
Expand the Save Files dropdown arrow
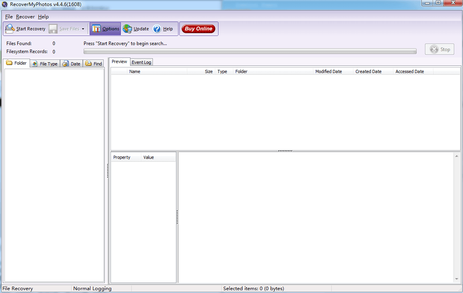[83, 29]
